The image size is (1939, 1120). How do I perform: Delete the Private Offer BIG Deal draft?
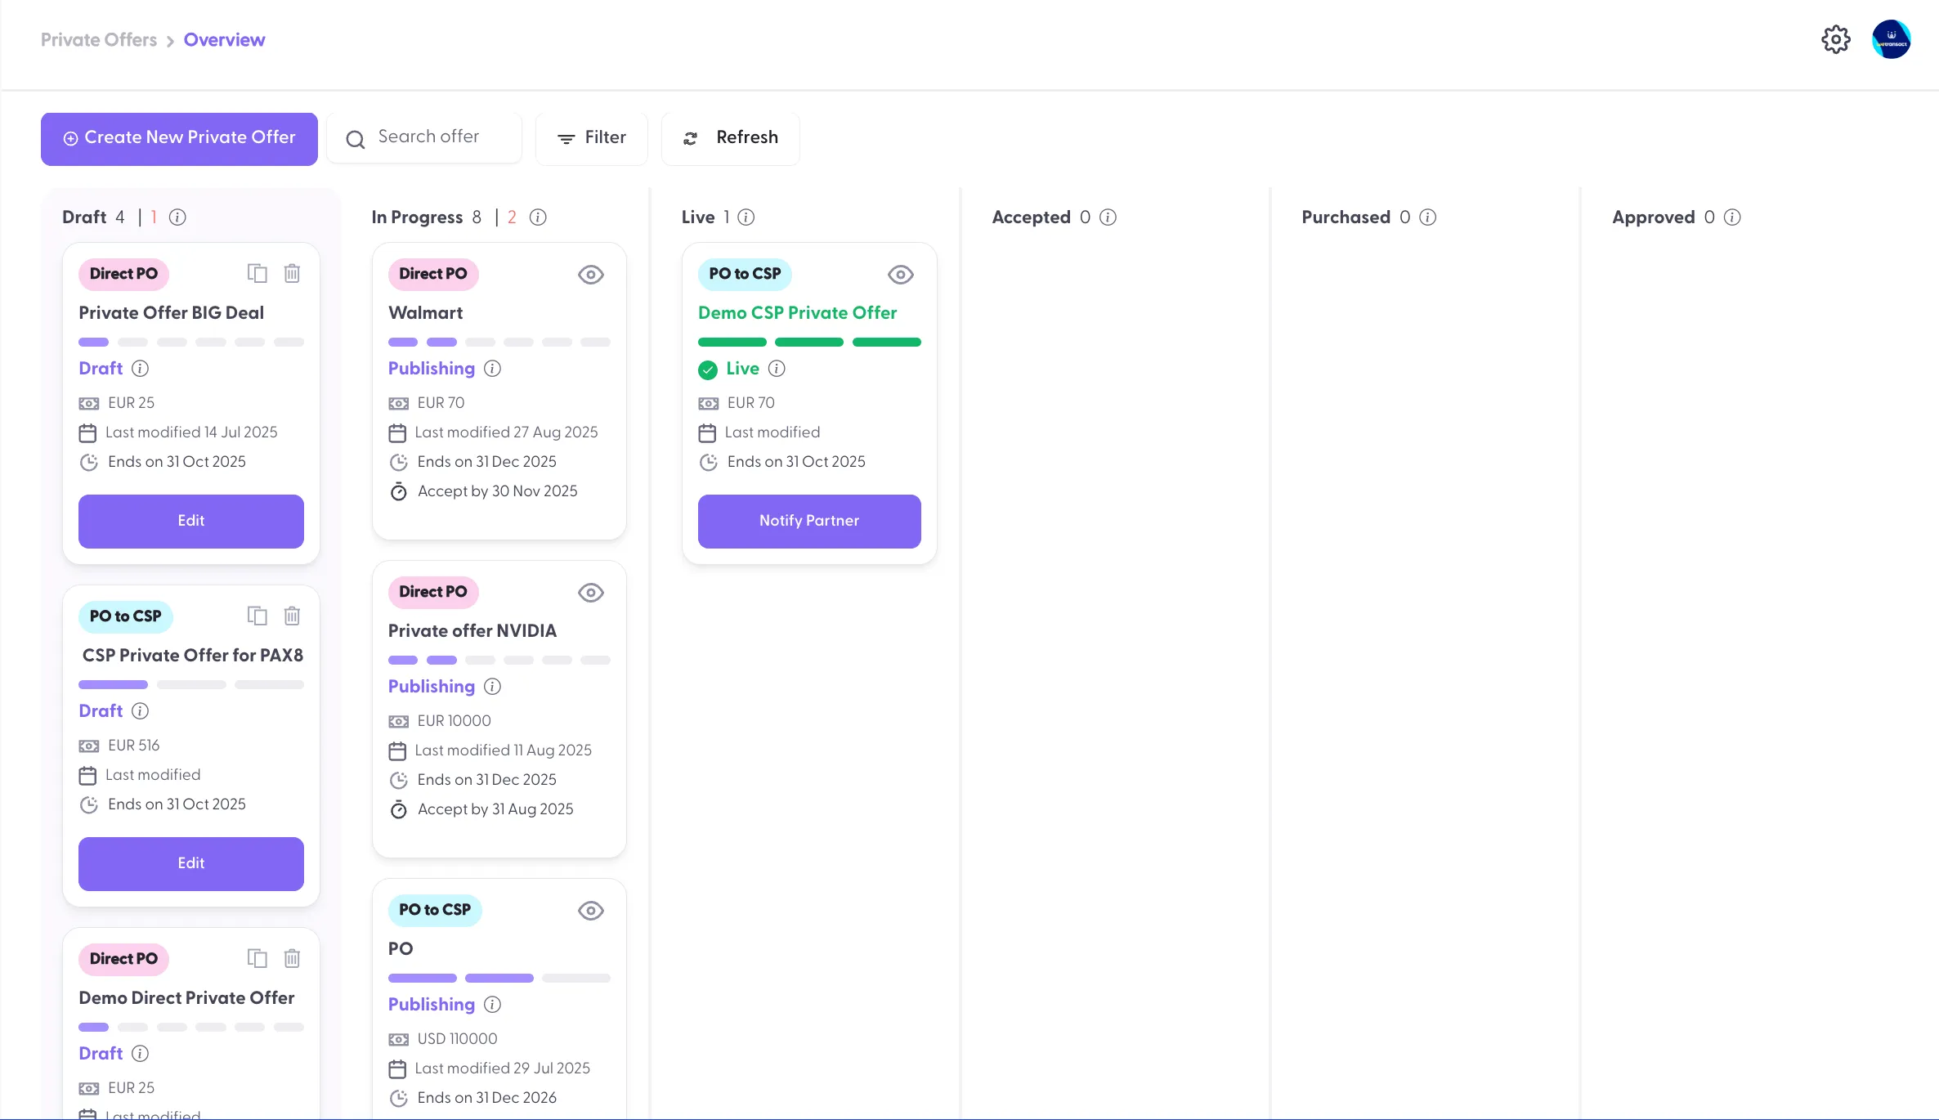292,273
